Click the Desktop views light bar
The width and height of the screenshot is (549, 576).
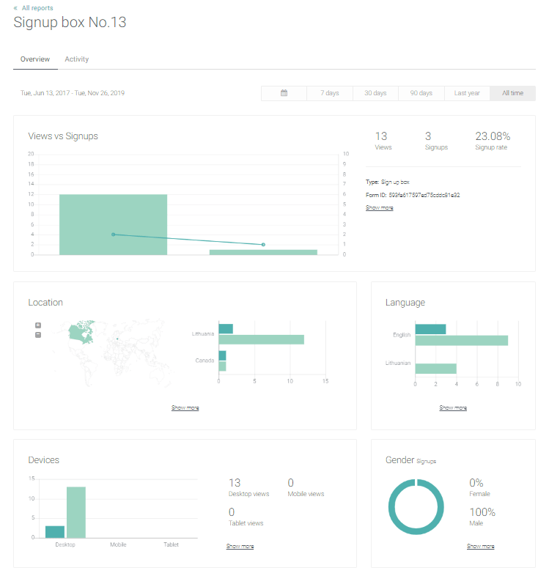pyautogui.click(x=76, y=512)
